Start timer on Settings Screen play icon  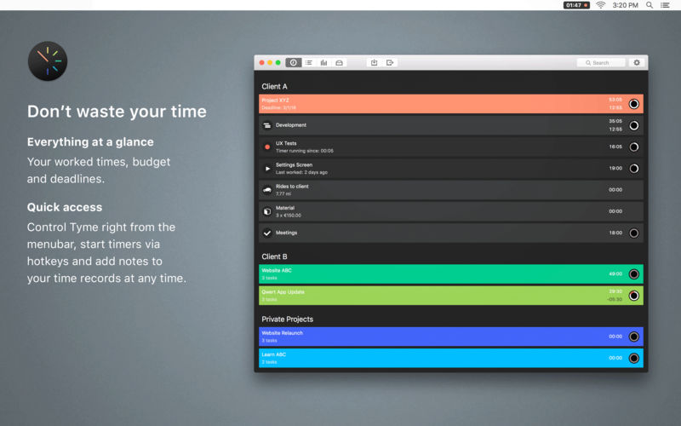pos(267,169)
